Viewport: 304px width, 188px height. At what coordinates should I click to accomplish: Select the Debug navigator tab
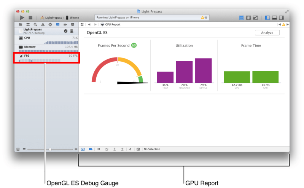(x=58, y=24)
